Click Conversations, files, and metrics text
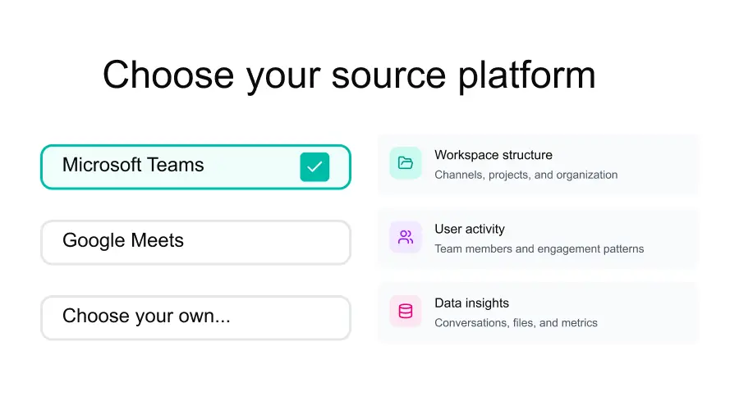The image size is (739, 410). point(516,322)
